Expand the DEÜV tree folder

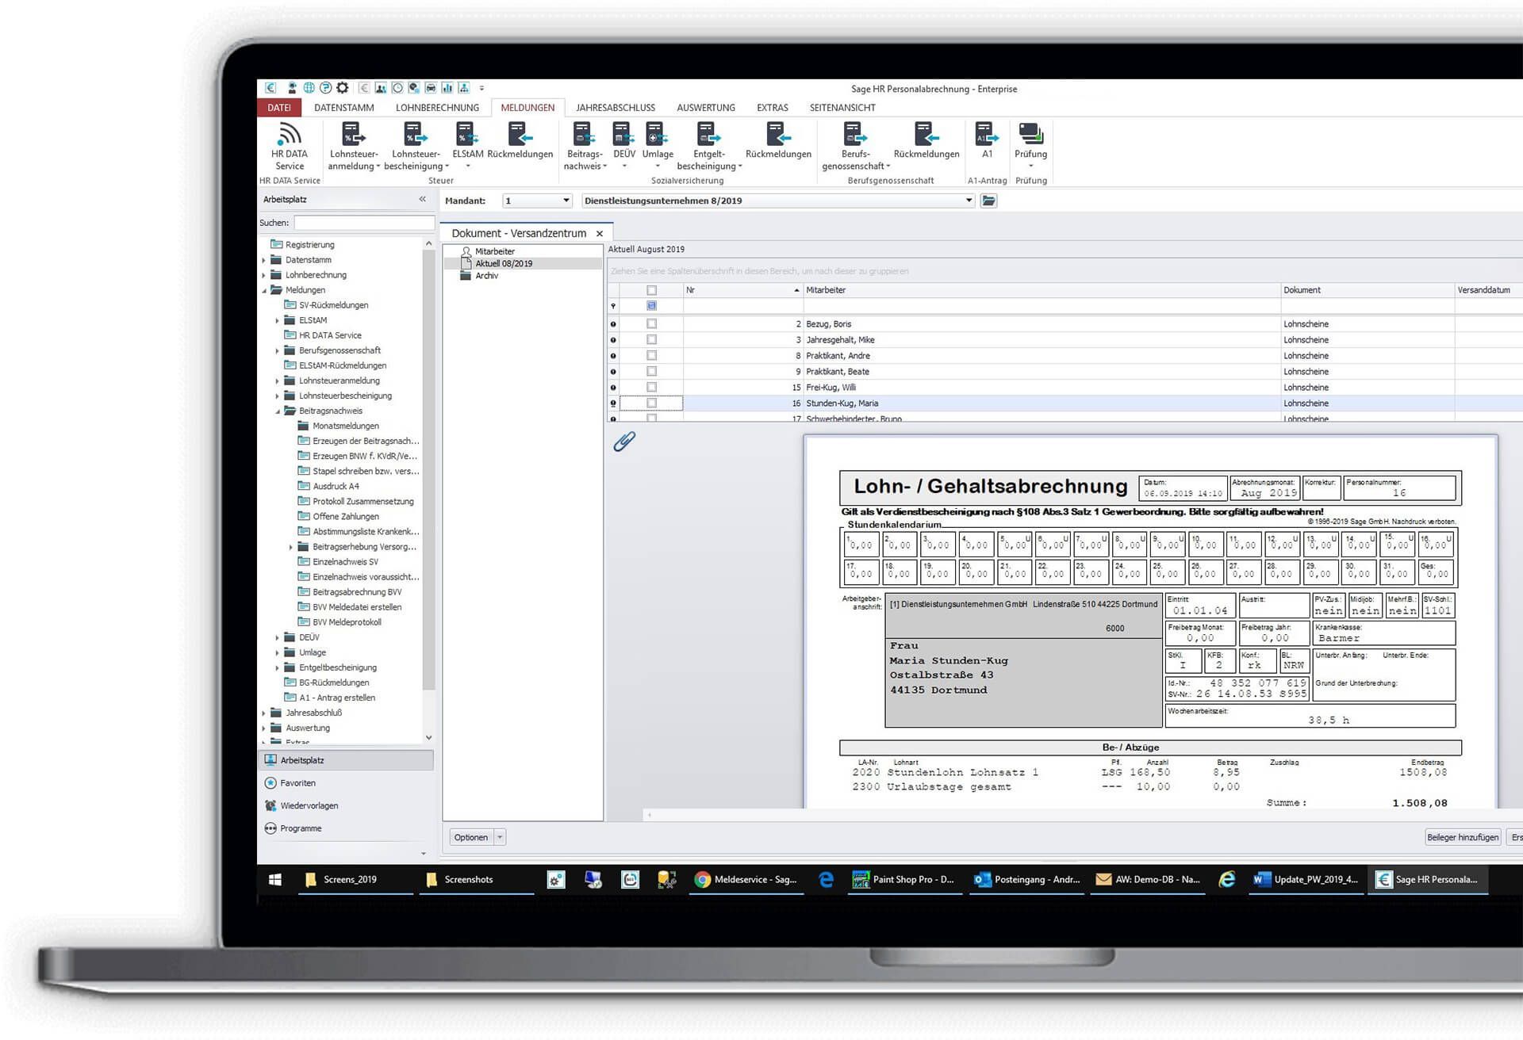coord(278,637)
